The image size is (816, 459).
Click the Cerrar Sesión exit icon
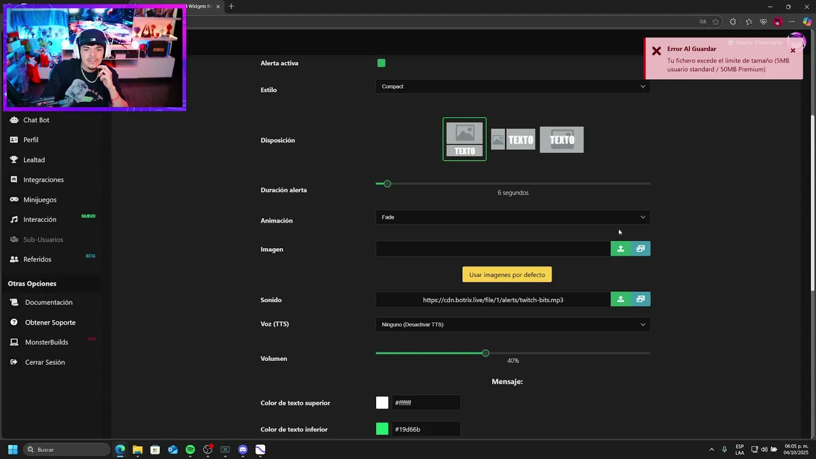[14, 362]
